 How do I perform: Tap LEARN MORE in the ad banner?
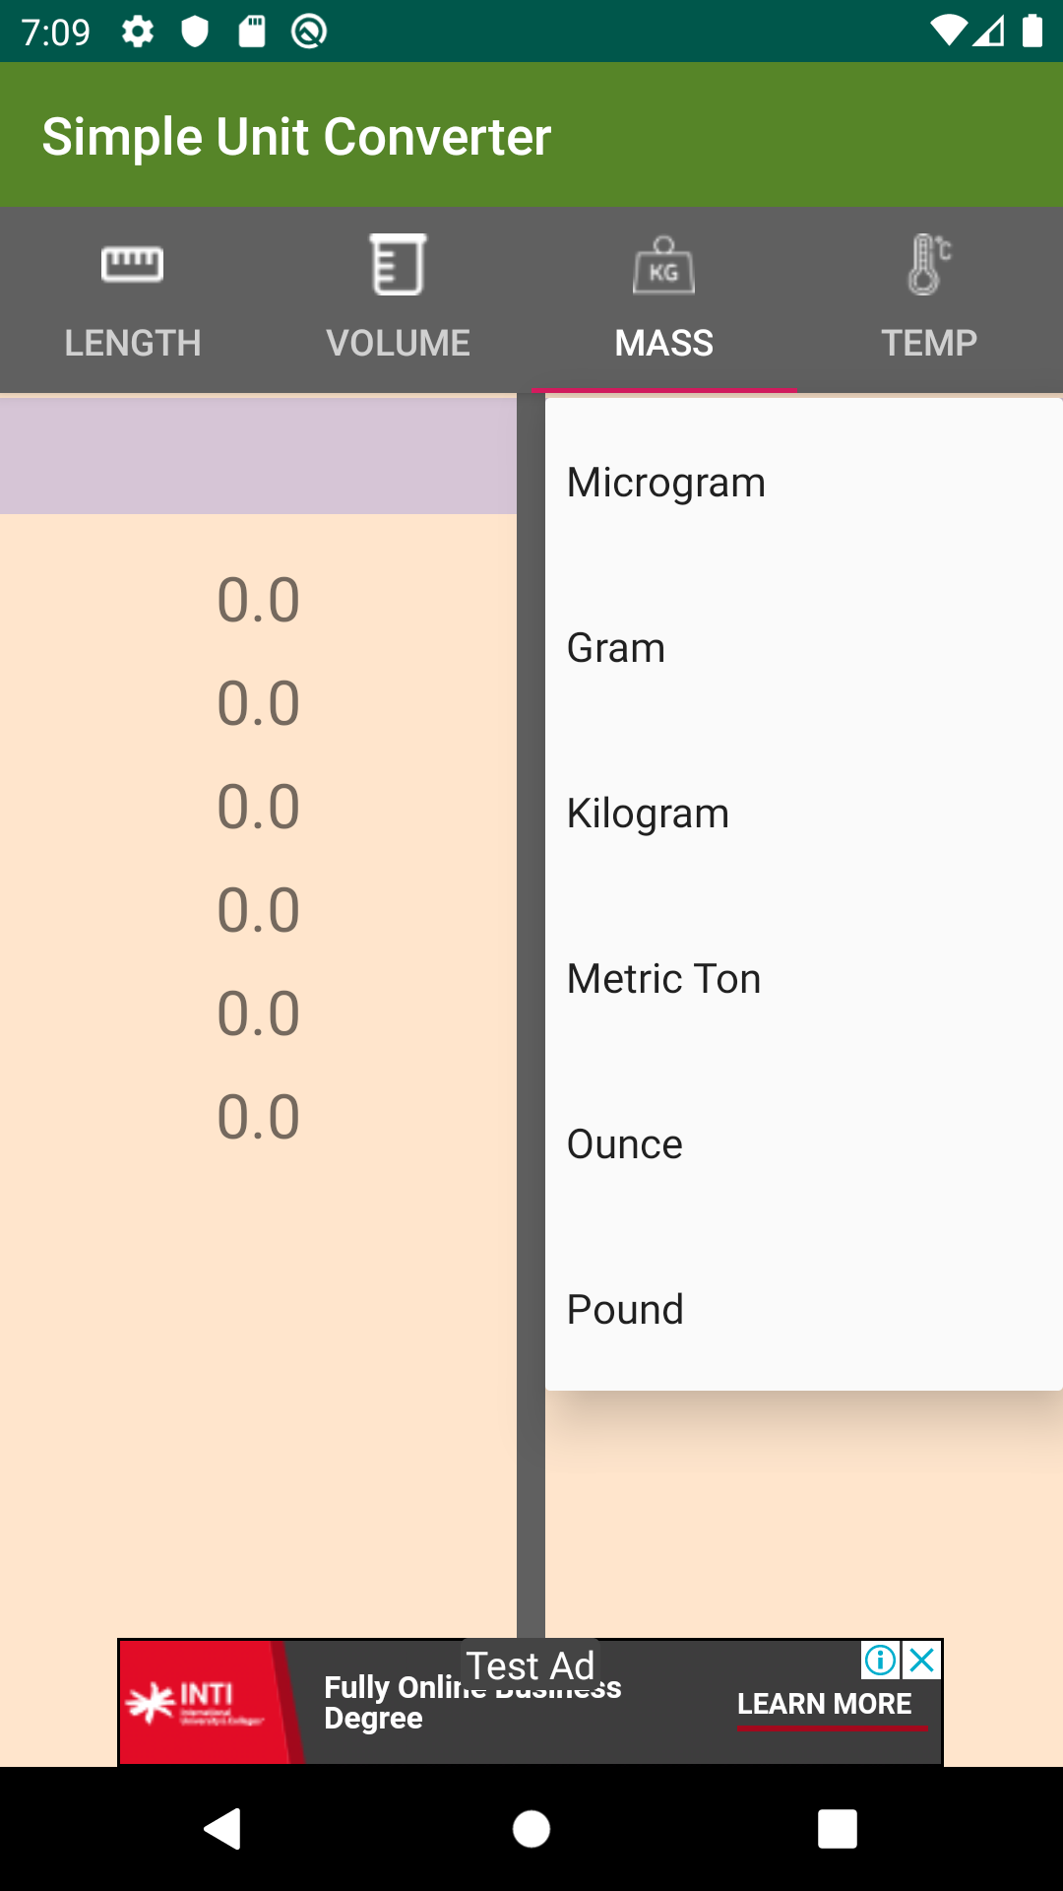point(826,1704)
